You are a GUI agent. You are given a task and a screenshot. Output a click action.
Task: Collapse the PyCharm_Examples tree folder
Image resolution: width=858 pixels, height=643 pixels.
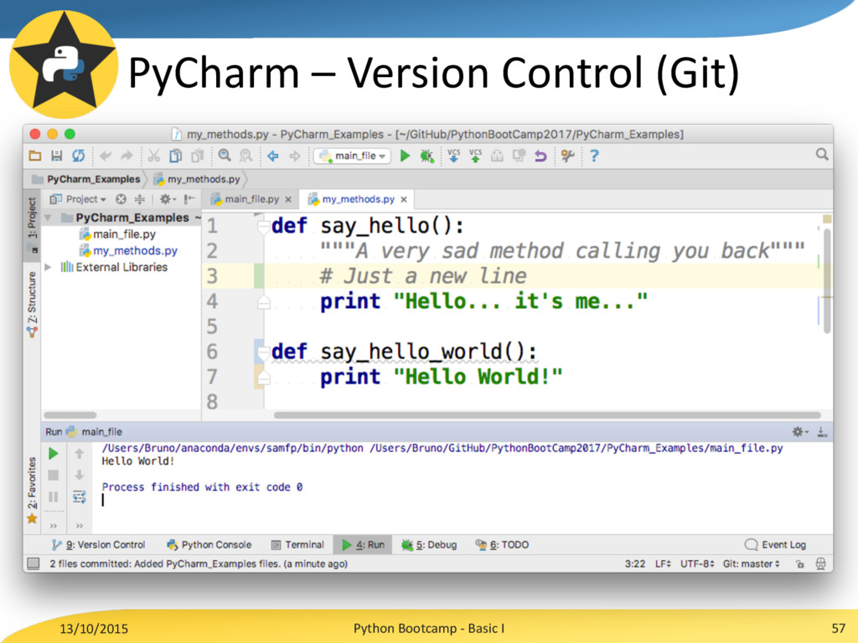pos(48,219)
